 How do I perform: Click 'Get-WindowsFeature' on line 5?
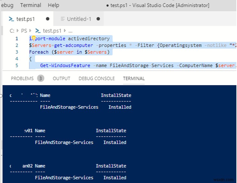(x=65, y=65)
